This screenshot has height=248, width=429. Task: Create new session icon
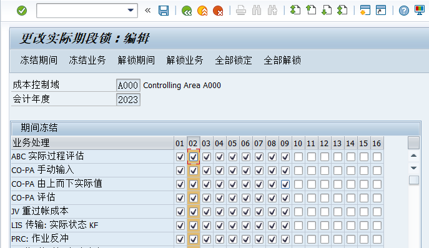point(365,10)
